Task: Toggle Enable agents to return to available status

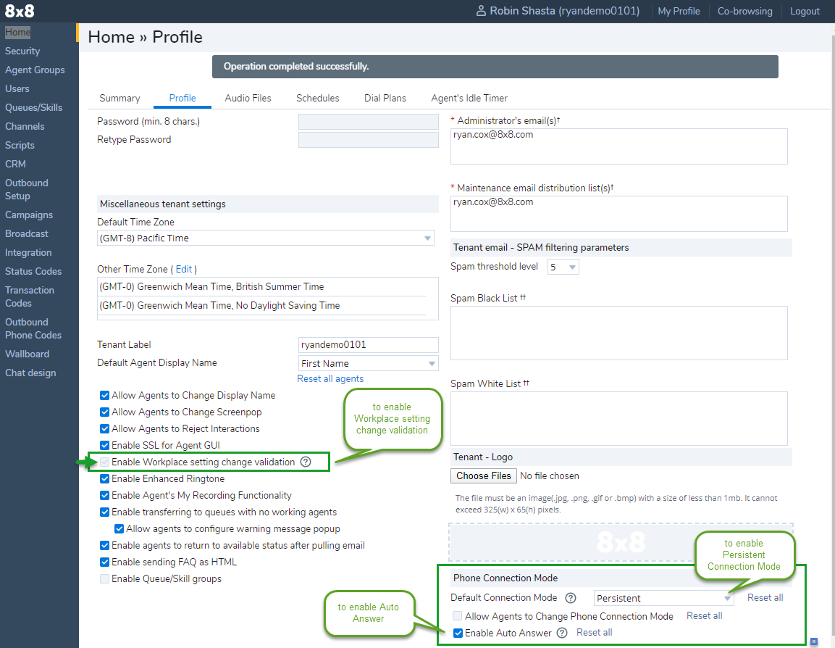Action: pos(105,546)
